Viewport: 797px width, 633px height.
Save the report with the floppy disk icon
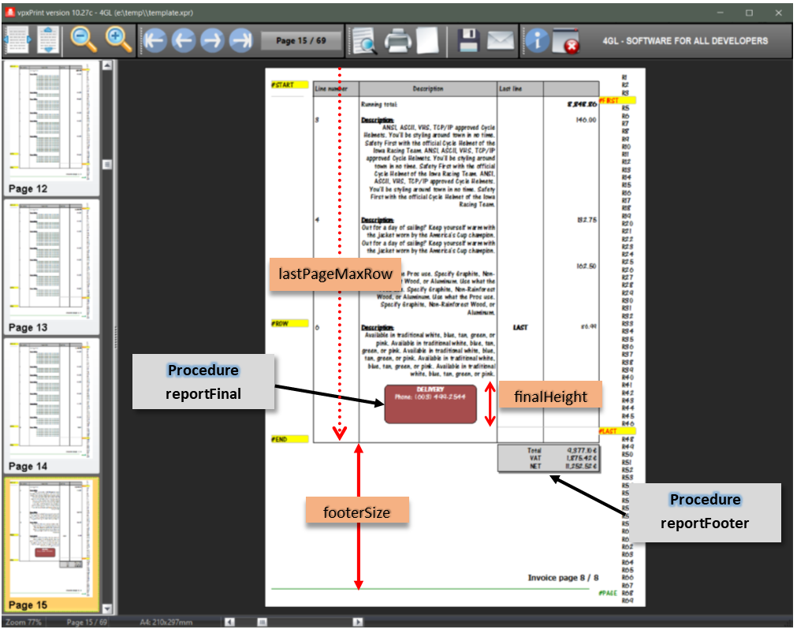tap(468, 41)
